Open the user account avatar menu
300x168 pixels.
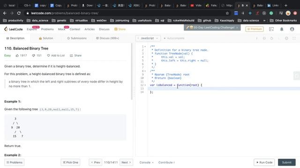(x=292, y=29)
